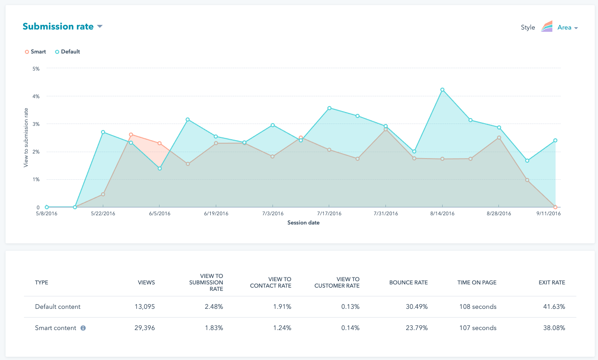Screen dimensions: 598x360
Task: Click the Default data point at 5/22/2016
Action: (x=103, y=132)
